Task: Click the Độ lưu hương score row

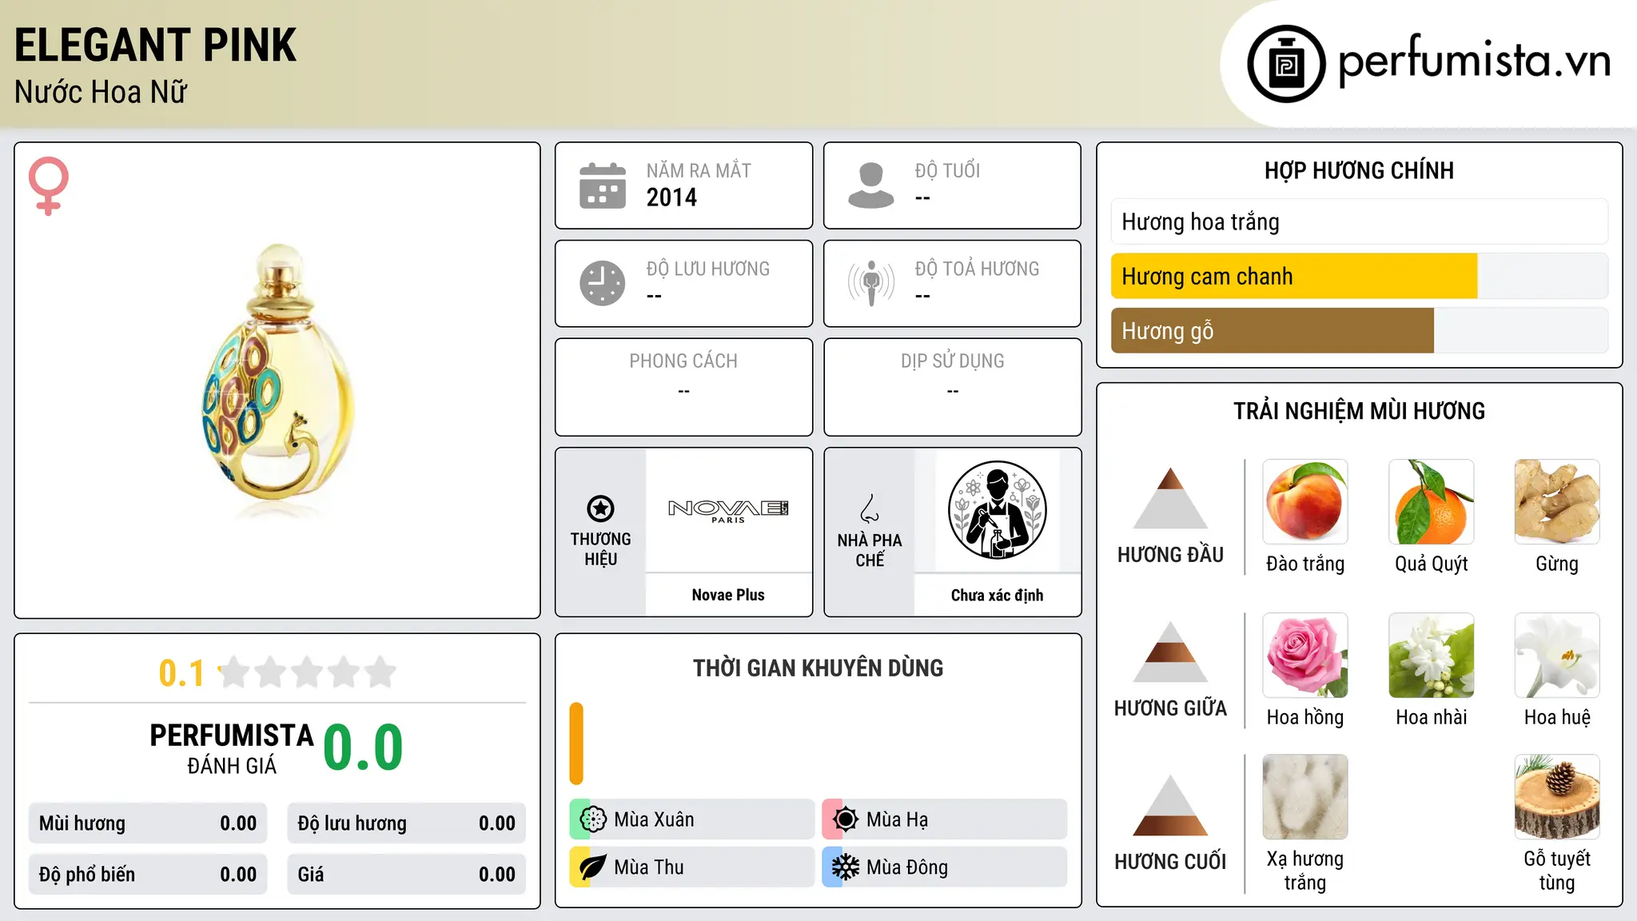Action: tap(407, 823)
